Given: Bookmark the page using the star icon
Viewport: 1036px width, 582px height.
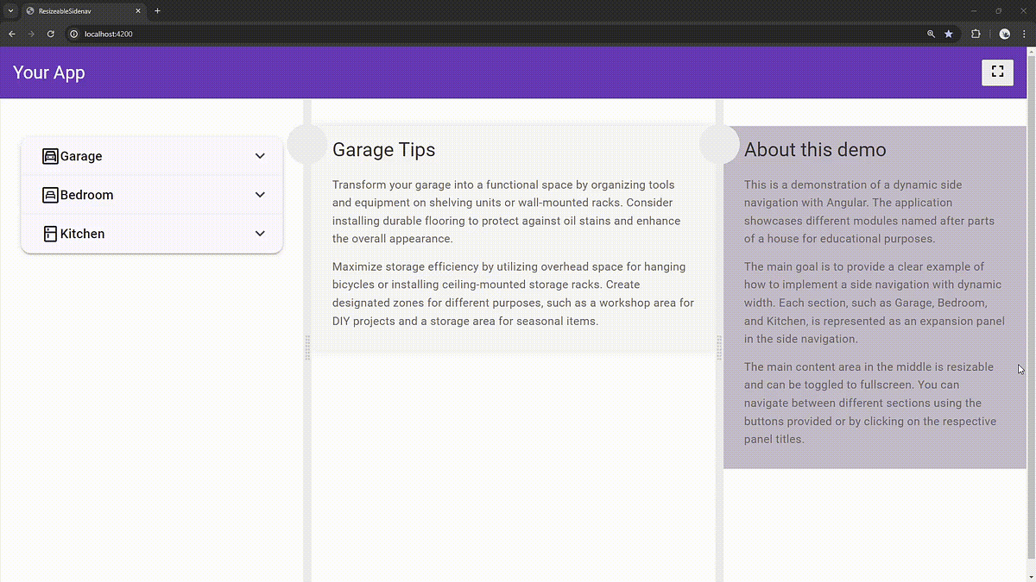Looking at the screenshot, I should (x=948, y=34).
